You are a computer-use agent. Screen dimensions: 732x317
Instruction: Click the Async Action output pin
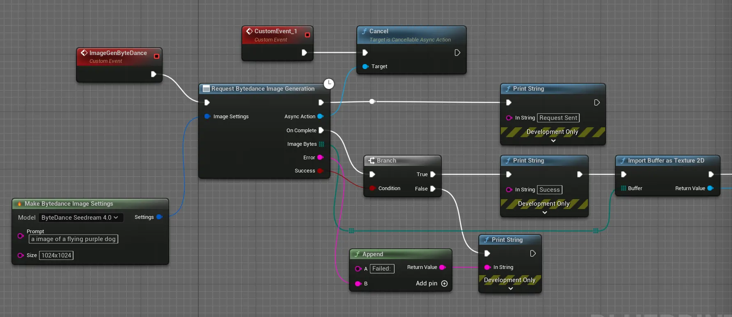point(321,117)
